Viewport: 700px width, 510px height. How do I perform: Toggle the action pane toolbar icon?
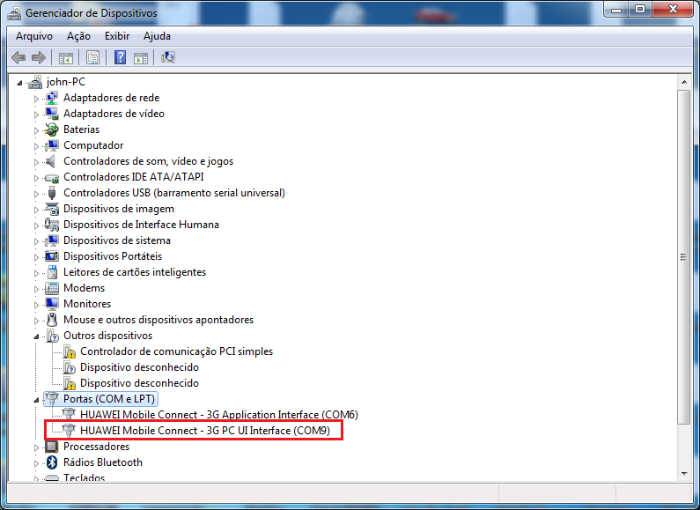click(x=141, y=57)
